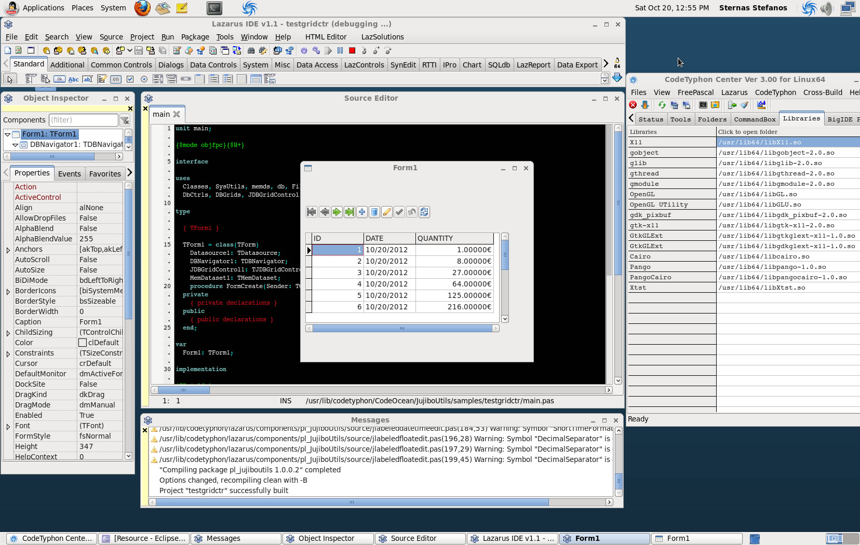
Task: Open the Firefox launcher in top panel
Action: (142, 8)
